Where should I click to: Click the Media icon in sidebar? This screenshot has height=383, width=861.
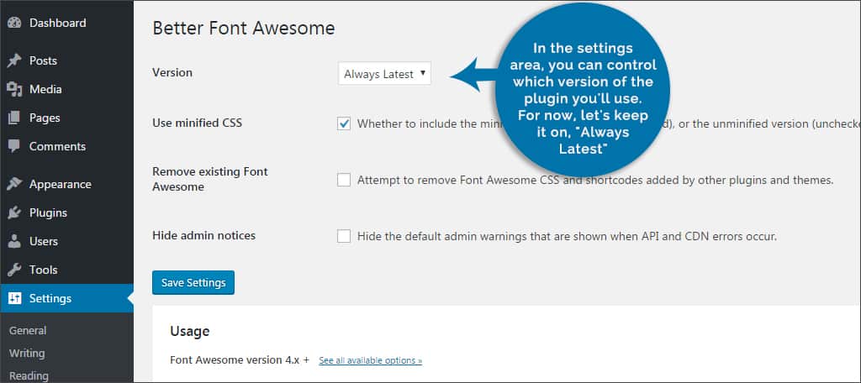pyautogui.click(x=14, y=89)
